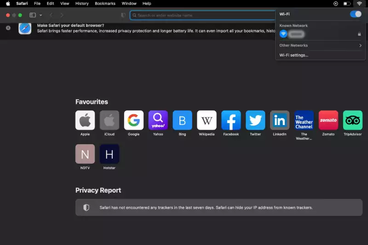Open the NDTV favourite tile
This screenshot has height=245, width=368.
click(x=85, y=154)
